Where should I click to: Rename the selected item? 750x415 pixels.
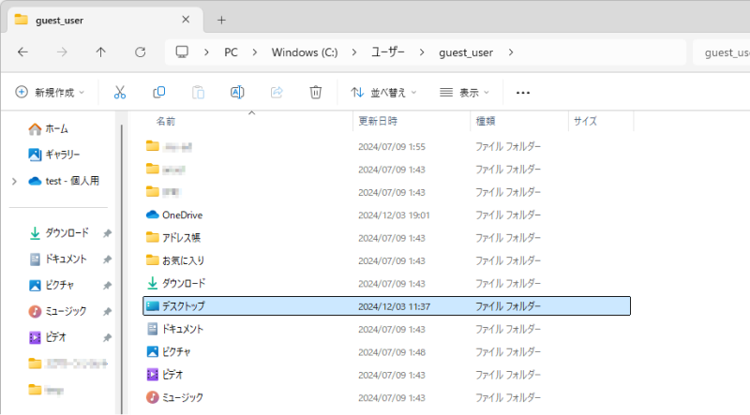(237, 93)
